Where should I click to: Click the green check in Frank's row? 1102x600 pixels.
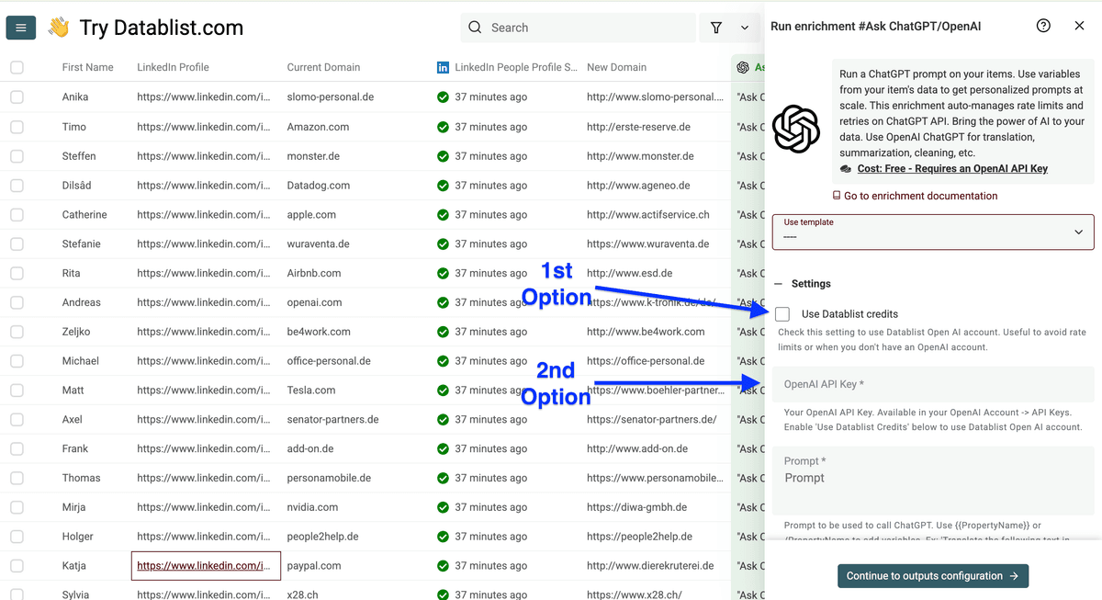click(x=444, y=448)
